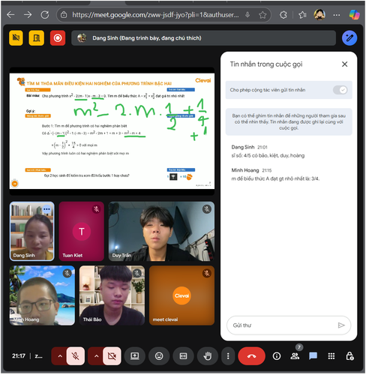
Task: Click Tin nhắn trong cuộc gọi heading
Action: tap(266, 64)
